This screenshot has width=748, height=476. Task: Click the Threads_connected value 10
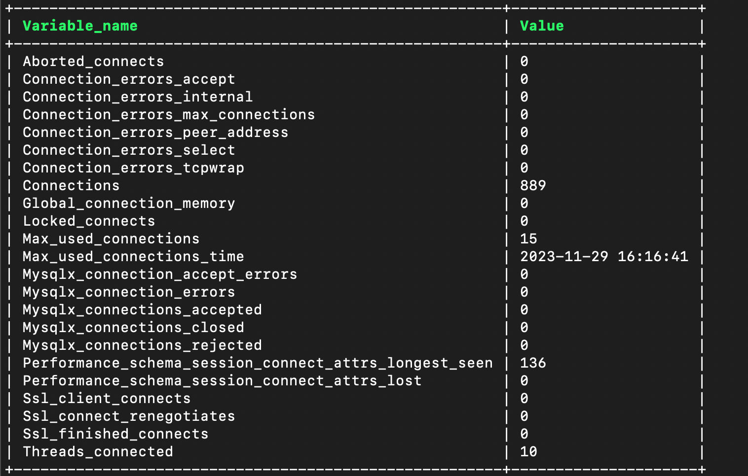pyautogui.click(x=528, y=452)
